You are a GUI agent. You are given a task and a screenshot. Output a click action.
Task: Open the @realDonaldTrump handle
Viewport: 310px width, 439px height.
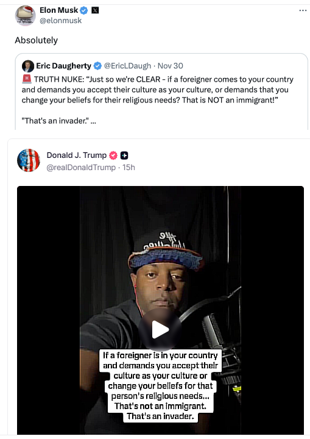81,168
